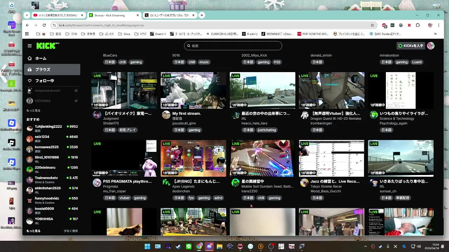Bookmark this page with the star
449x252 pixels.
click(372, 25)
